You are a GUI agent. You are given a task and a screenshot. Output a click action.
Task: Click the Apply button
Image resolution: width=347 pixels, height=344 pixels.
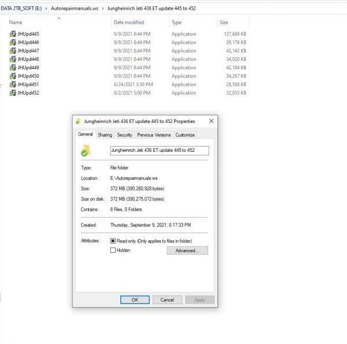coord(200,300)
